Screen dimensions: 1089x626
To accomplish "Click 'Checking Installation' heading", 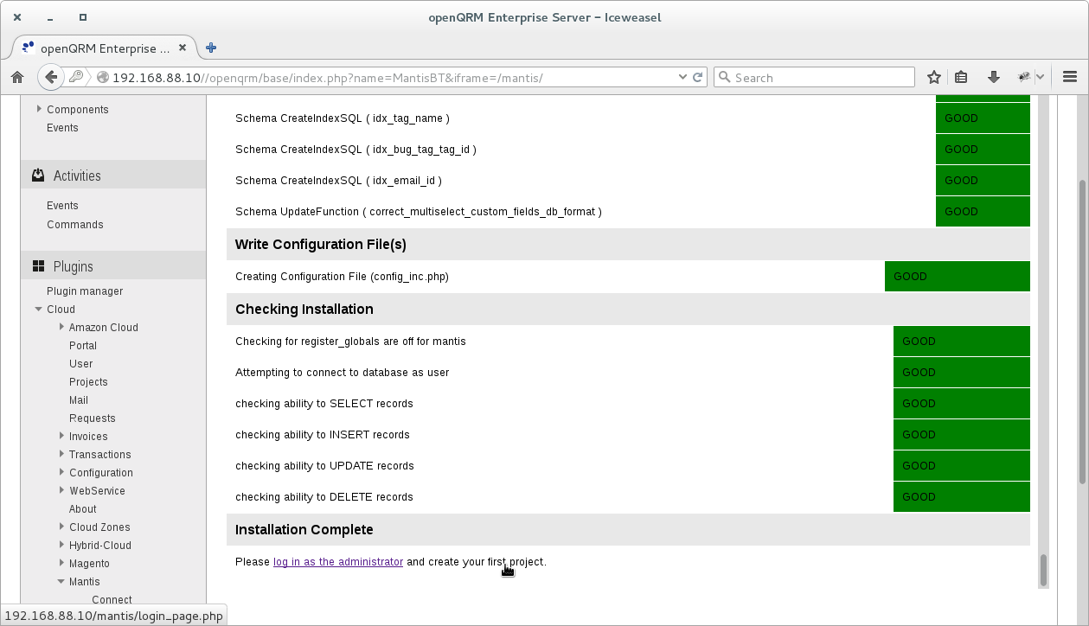I will (304, 310).
